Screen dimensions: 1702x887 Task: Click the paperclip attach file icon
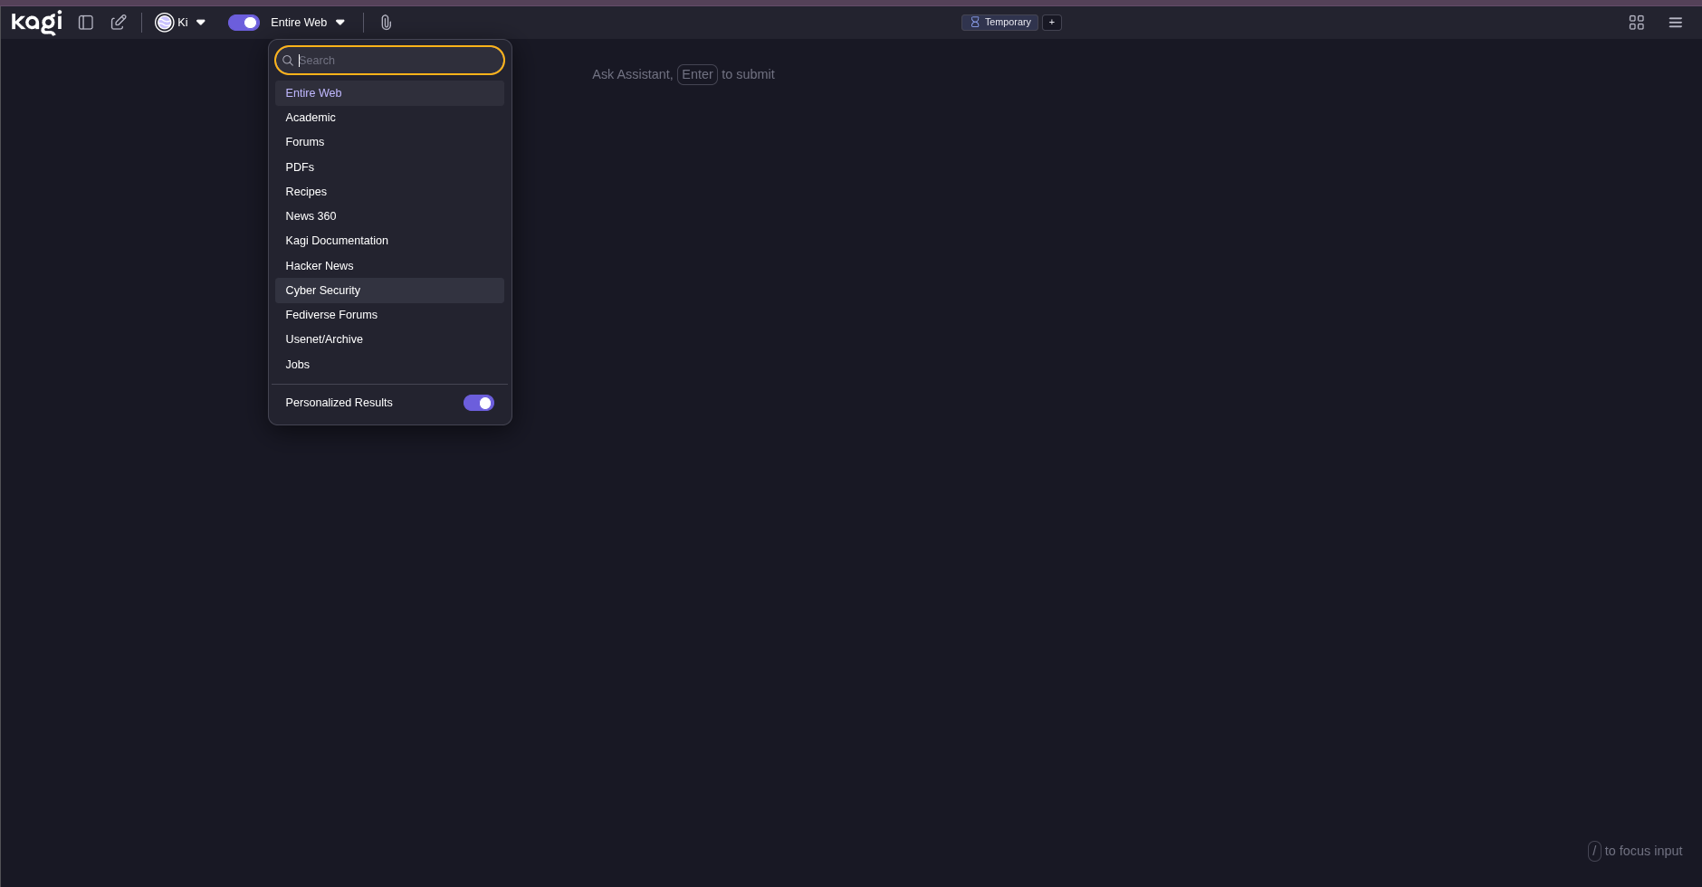pyautogui.click(x=386, y=23)
